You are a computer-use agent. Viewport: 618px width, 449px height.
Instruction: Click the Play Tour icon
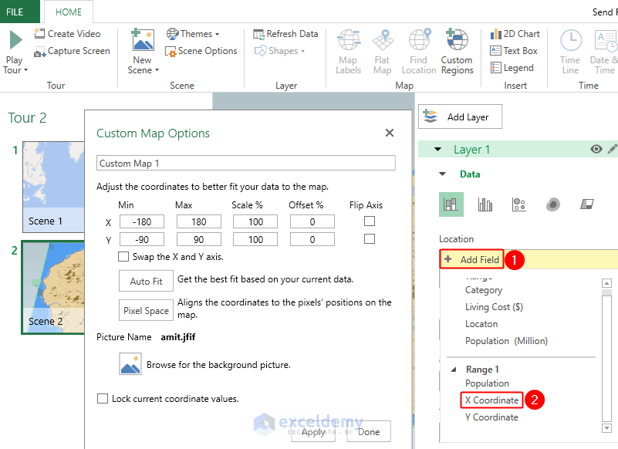point(15,40)
